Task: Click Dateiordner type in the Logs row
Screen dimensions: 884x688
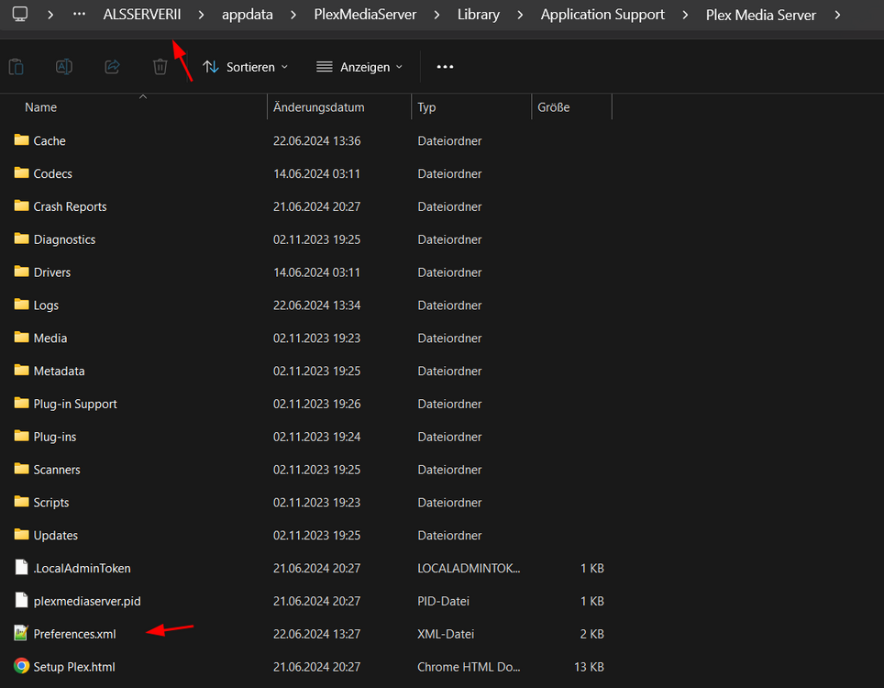Action: [x=449, y=305]
